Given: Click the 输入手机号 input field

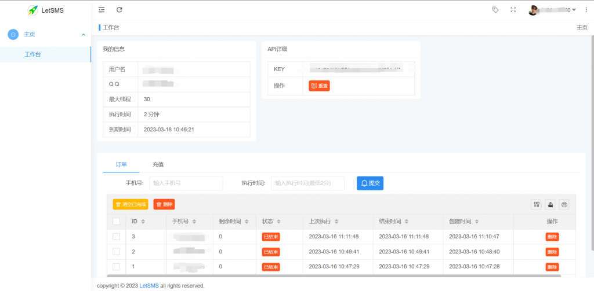Looking at the screenshot, I should [186, 183].
